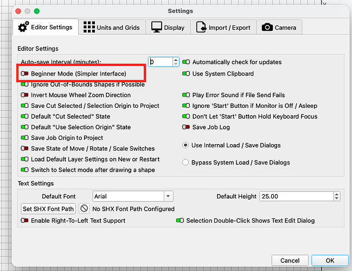Click the monitor icon on the Display tab
This screenshot has width=352, height=271.
[156, 27]
